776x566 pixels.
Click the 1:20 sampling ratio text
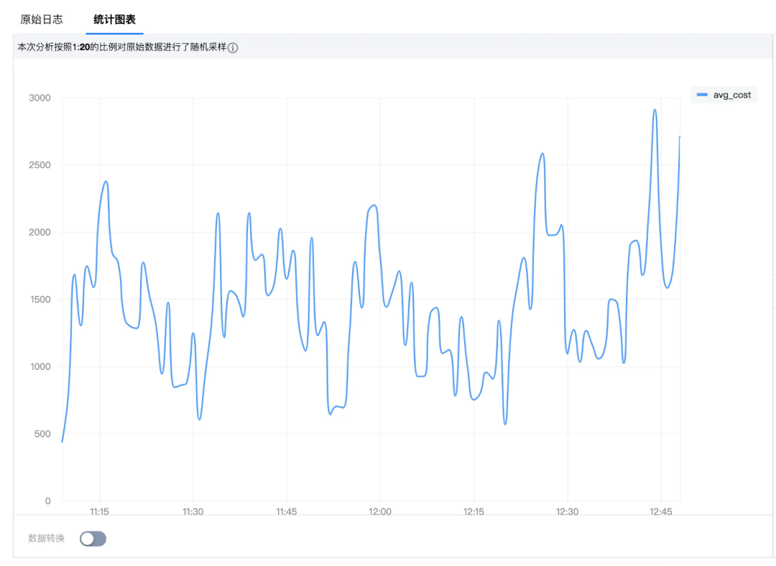tap(81, 47)
